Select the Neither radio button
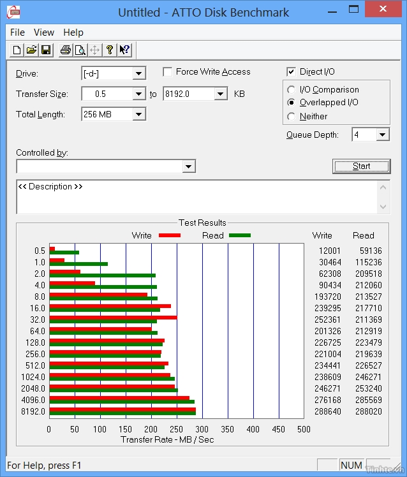 pos(291,117)
